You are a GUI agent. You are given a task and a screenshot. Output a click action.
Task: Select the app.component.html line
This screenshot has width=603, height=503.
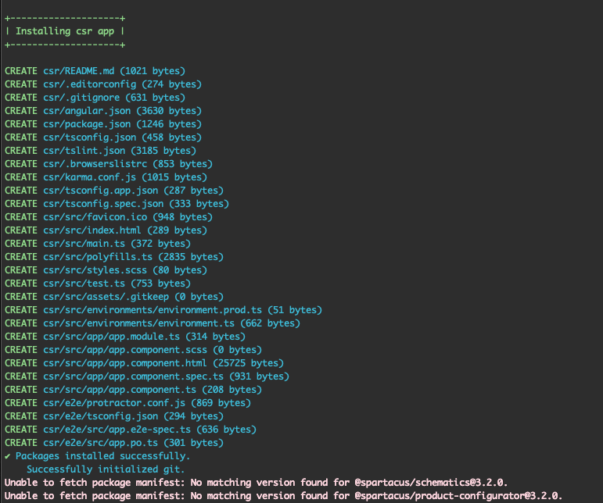tap(144, 363)
